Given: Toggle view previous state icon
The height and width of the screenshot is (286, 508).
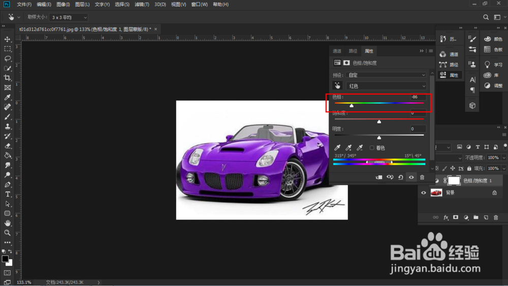Looking at the screenshot, I should coord(390,177).
